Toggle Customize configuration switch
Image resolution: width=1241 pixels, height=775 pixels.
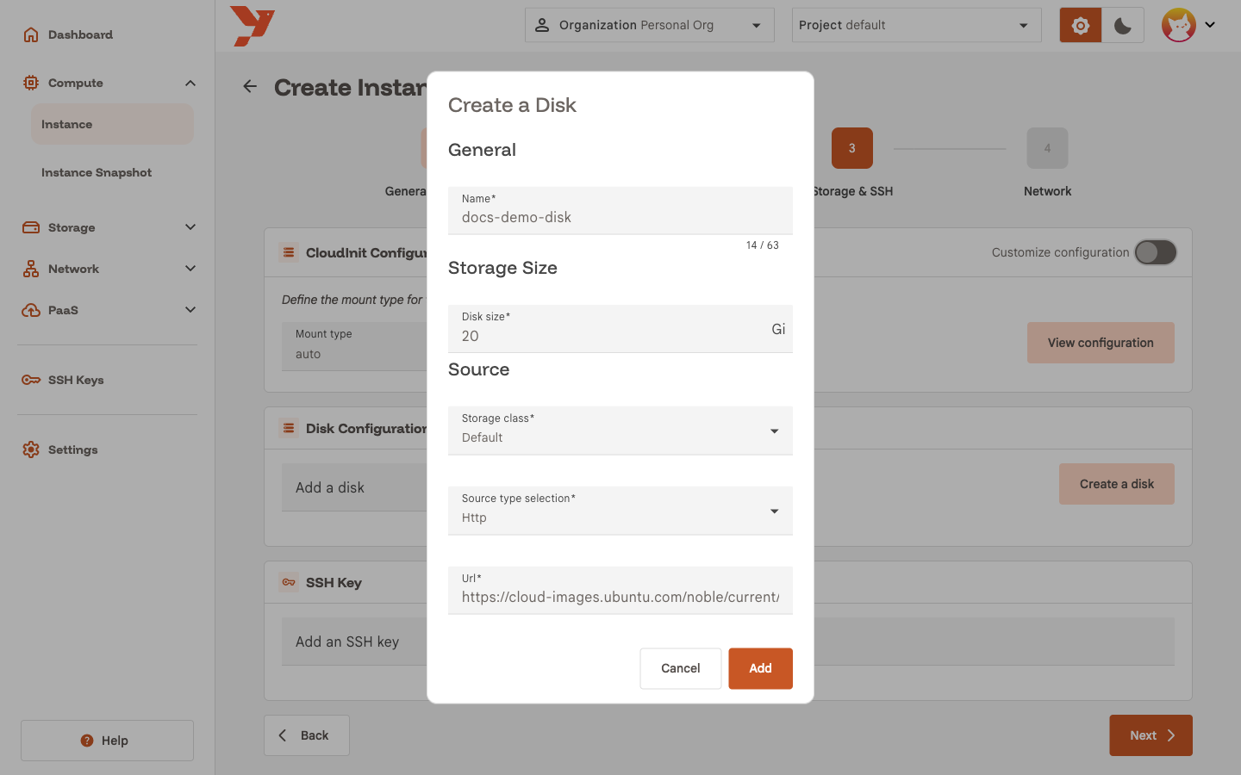(x=1155, y=252)
